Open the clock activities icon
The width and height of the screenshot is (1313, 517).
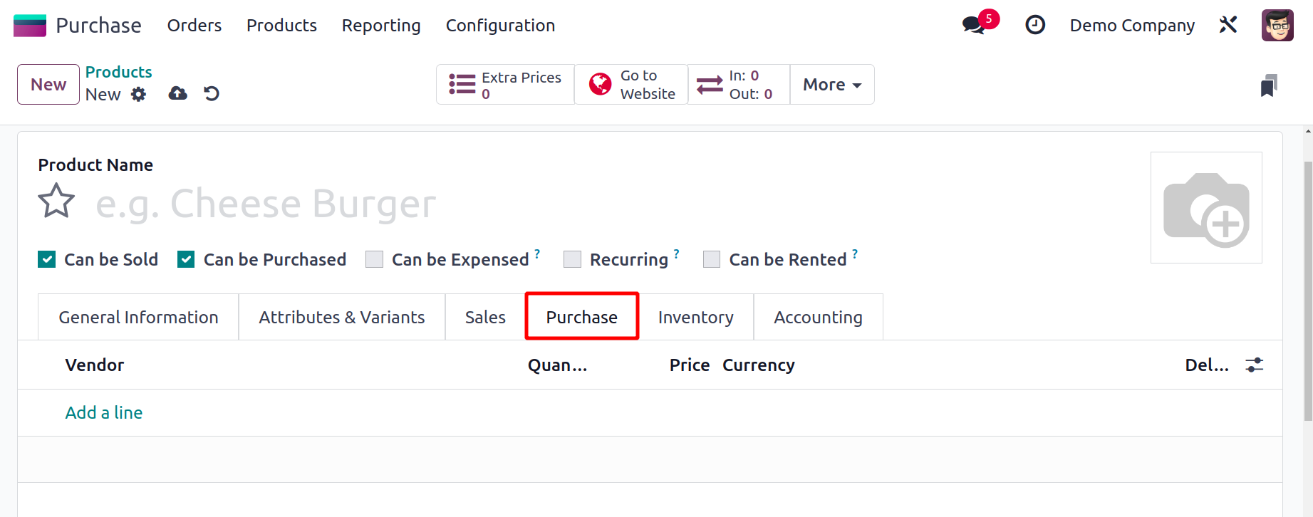1034,26
